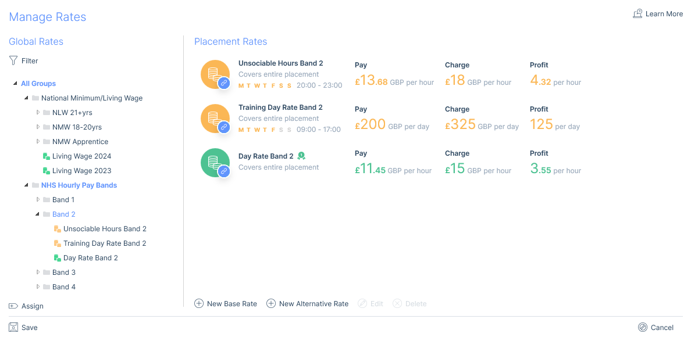
Task: Collapse the National Minimum/Living Wage group
Action: (27, 98)
